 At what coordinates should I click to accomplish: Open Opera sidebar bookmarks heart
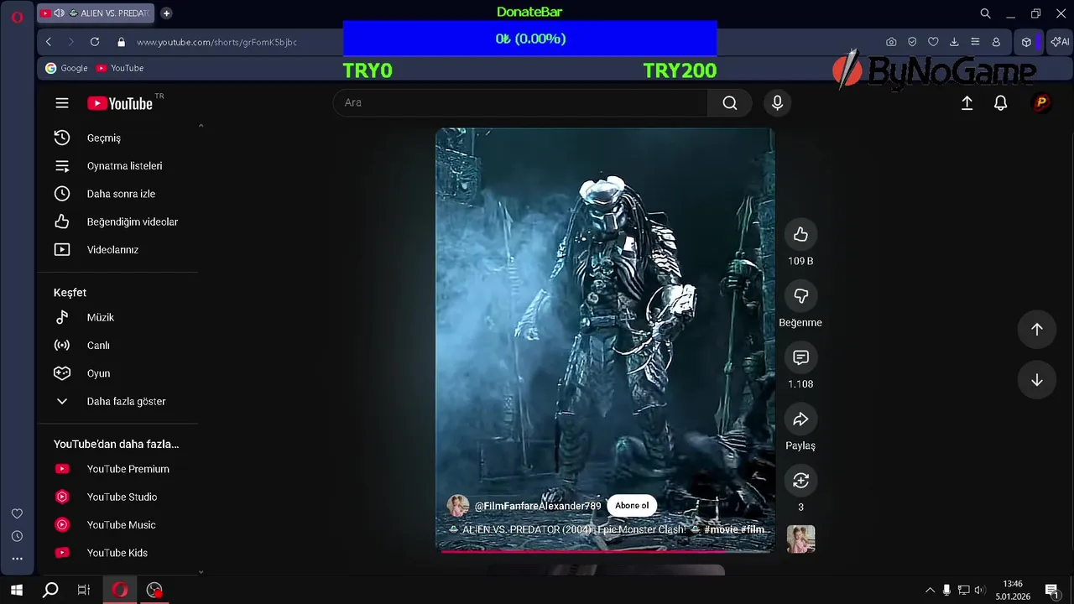point(17,513)
